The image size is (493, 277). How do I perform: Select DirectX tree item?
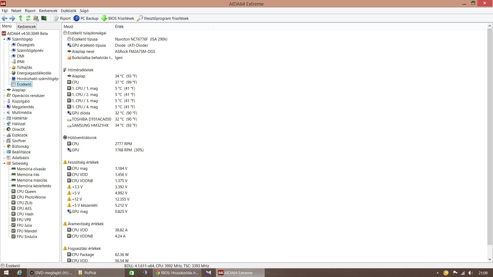pyautogui.click(x=18, y=130)
